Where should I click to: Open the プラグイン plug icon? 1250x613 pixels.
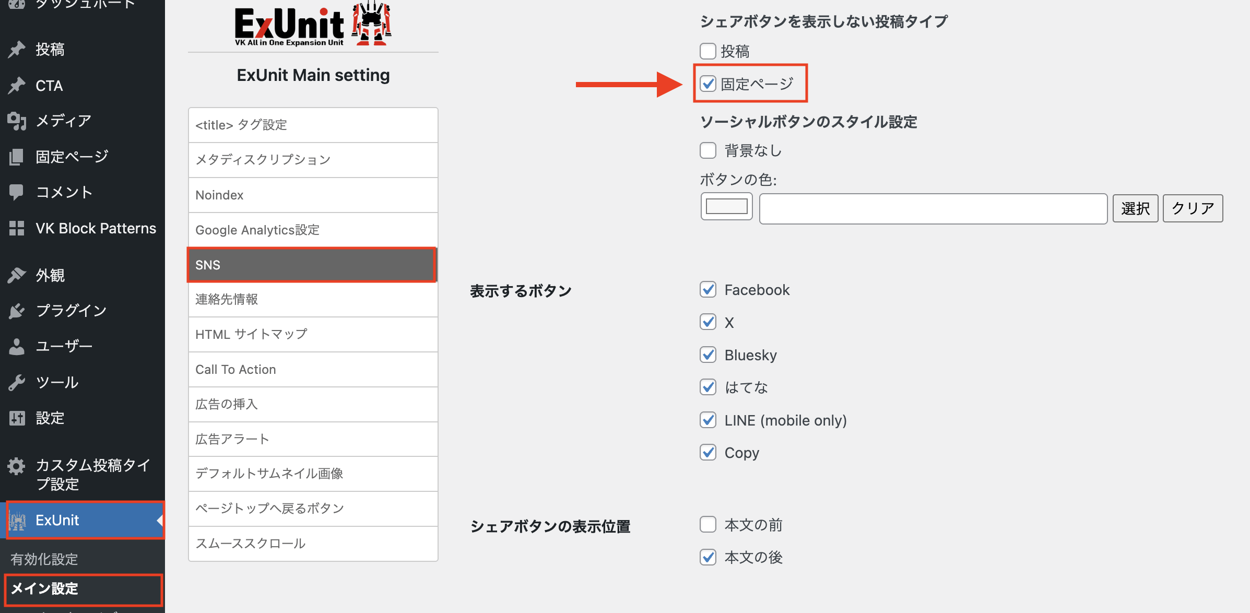coord(17,311)
